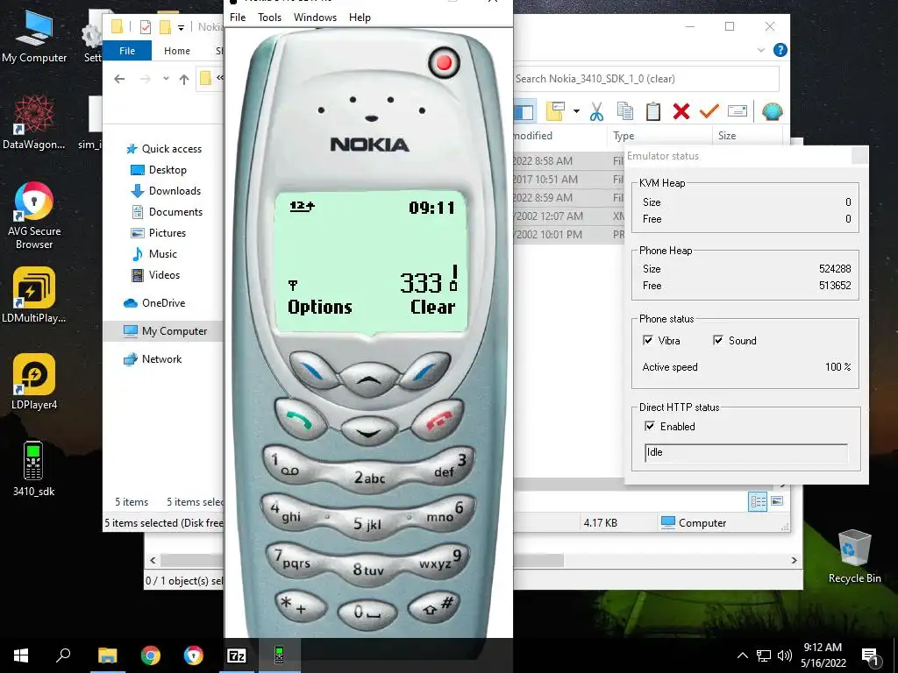This screenshot has height=673, width=898.
Task: Click the Rename toolbar icon
Action: [737, 111]
